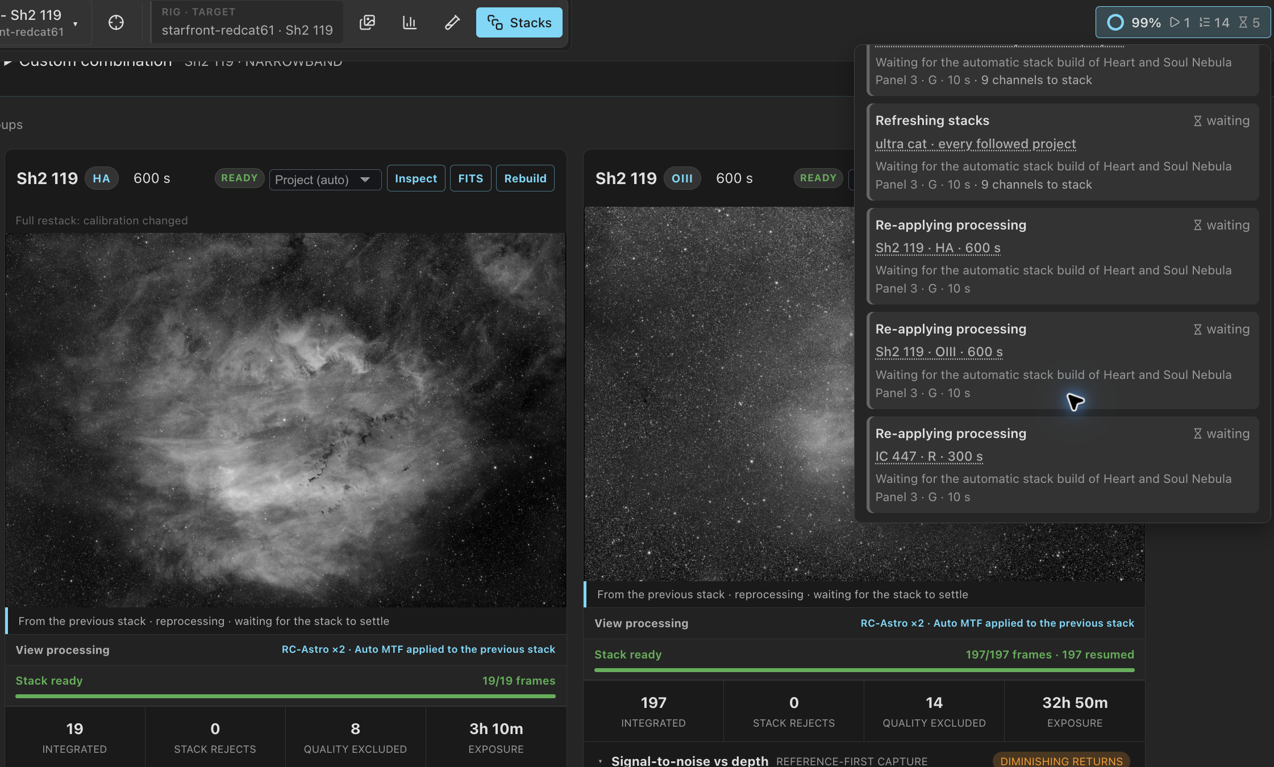The height and width of the screenshot is (767, 1274).
Task: Open the Sh2 119 · HA · 600 s job link
Action: tap(938, 248)
